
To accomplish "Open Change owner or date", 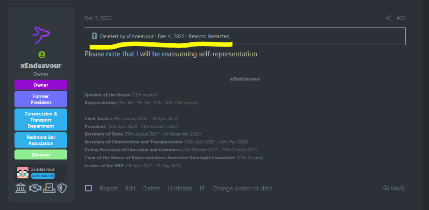I will point(242,189).
